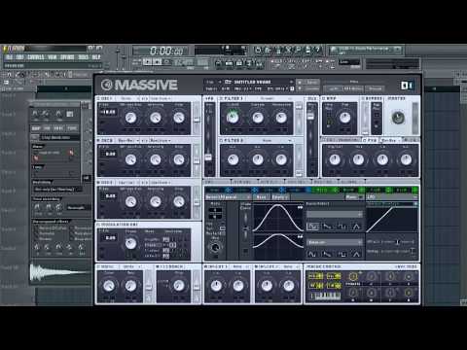Select sine shape in upper LFO curve row
467x350 pixels.
click(312, 226)
